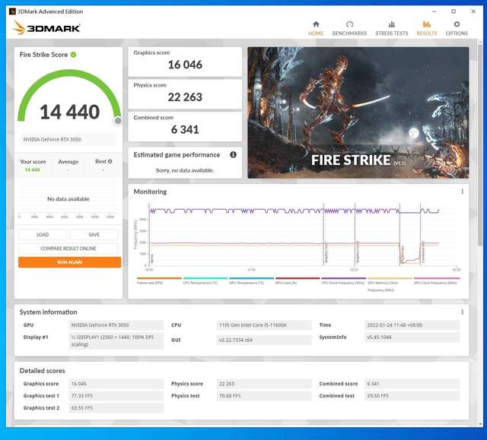
Task: Click the Display #1 value field
Action: (116, 340)
